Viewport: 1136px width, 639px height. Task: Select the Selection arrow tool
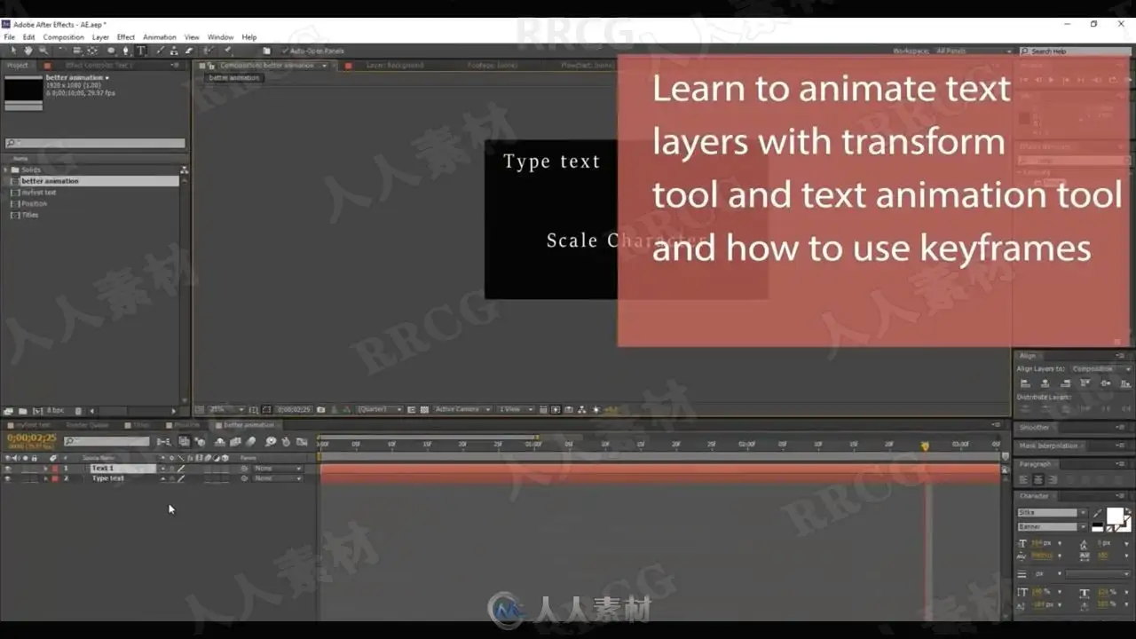[x=12, y=51]
